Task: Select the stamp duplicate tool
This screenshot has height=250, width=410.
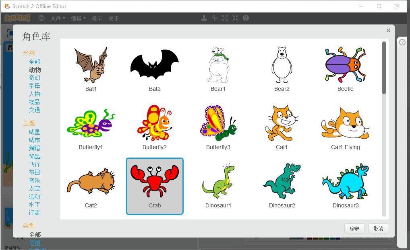Action: pos(204,18)
